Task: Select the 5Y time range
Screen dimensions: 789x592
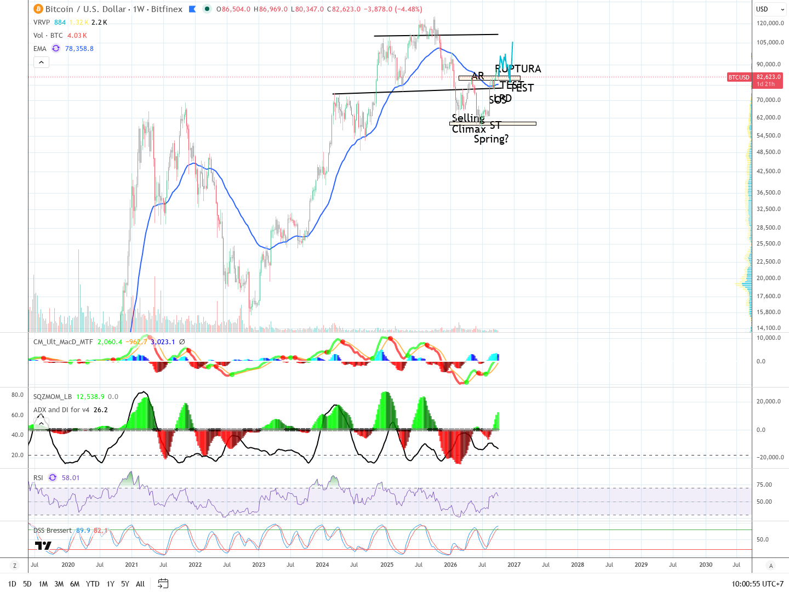Action: tap(125, 584)
